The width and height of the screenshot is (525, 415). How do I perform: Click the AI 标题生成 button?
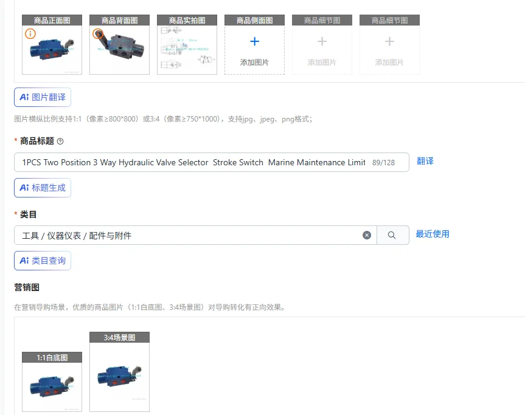(43, 188)
